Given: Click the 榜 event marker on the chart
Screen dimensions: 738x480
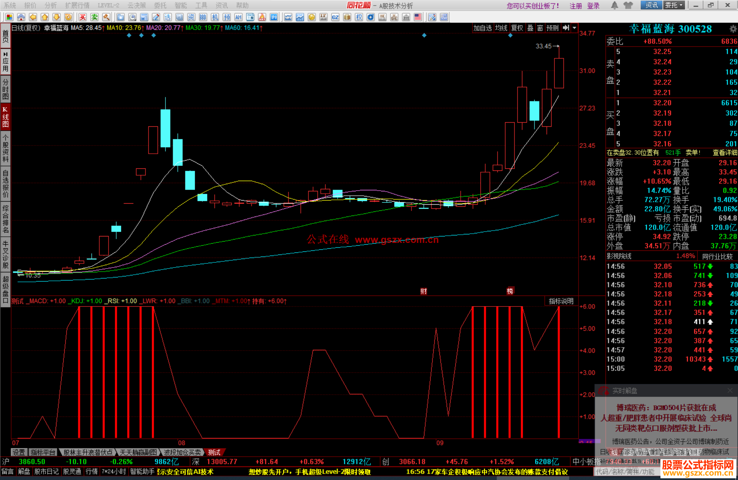Looking at the screenshot, I should [510, 291].
